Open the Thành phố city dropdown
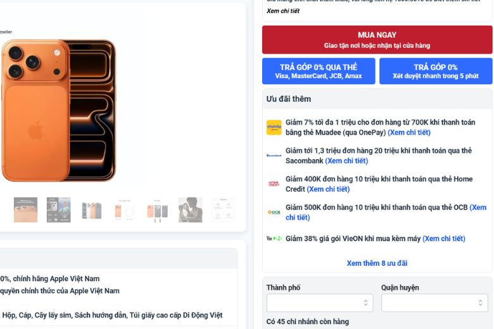This screenshot has height=329, width=494. [319, 303]
